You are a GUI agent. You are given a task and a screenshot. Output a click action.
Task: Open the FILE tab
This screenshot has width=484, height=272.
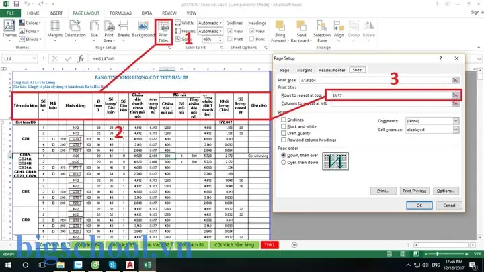[x=10, y=13]
